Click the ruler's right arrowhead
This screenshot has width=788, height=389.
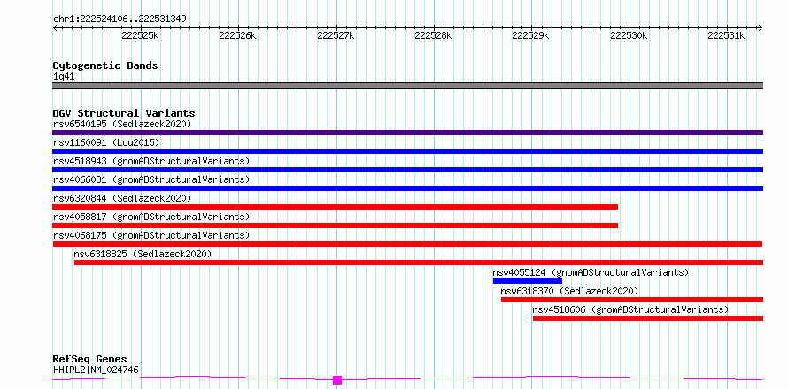point(761,28)
